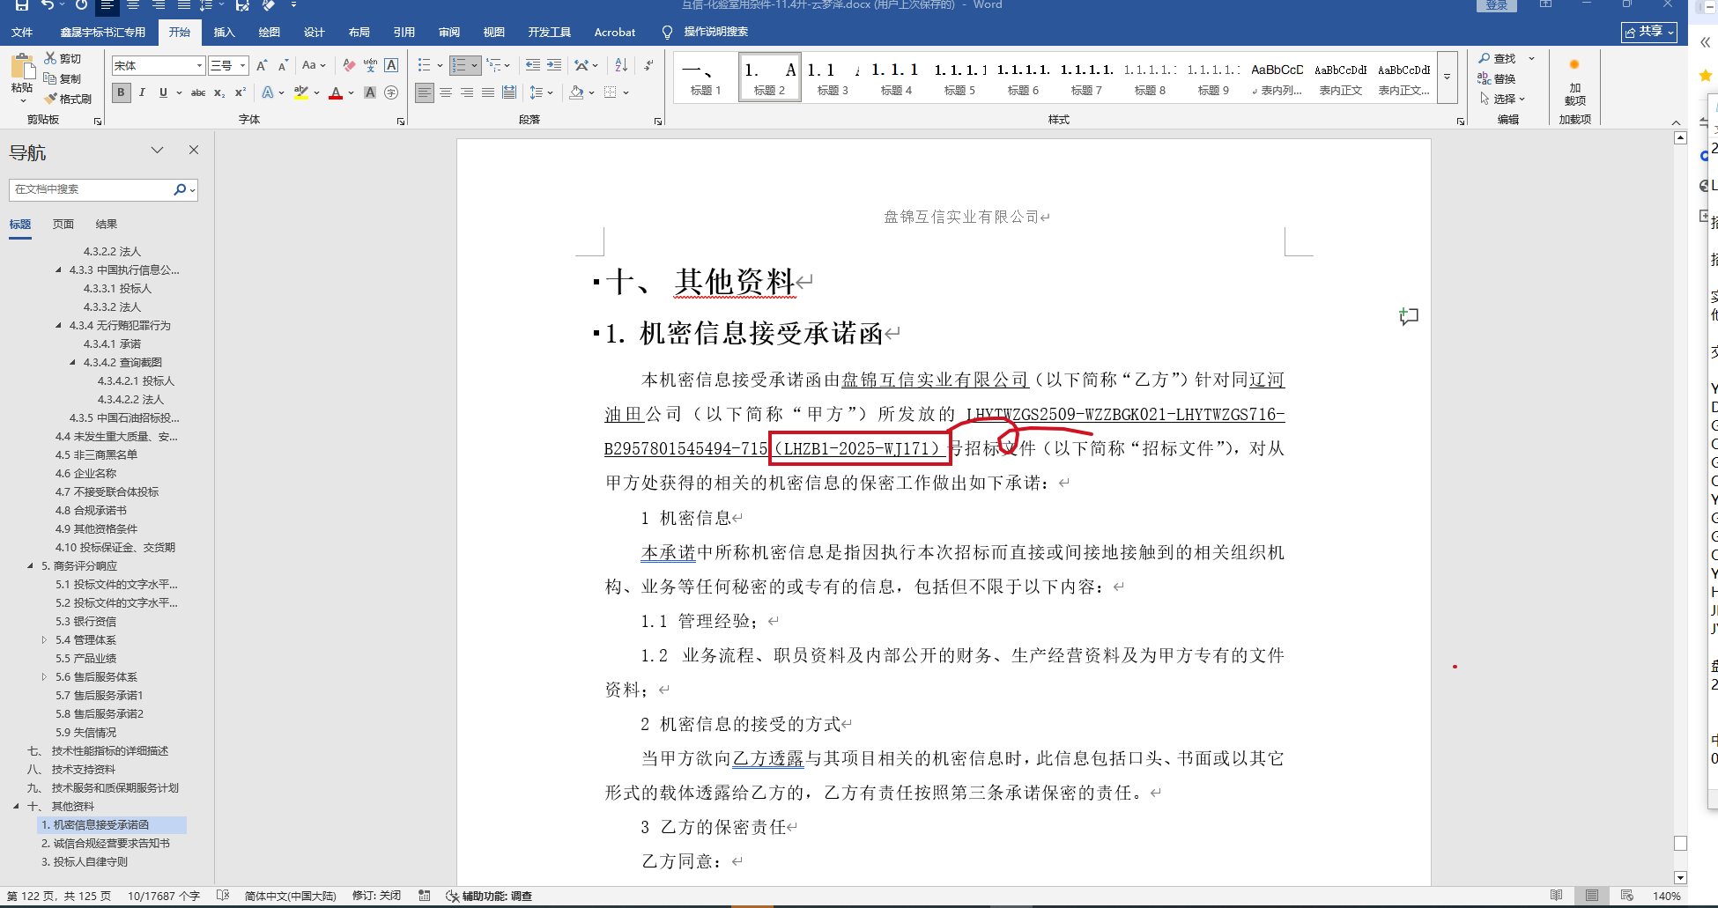Toggle bullet list formatting

tap(425, 65)
